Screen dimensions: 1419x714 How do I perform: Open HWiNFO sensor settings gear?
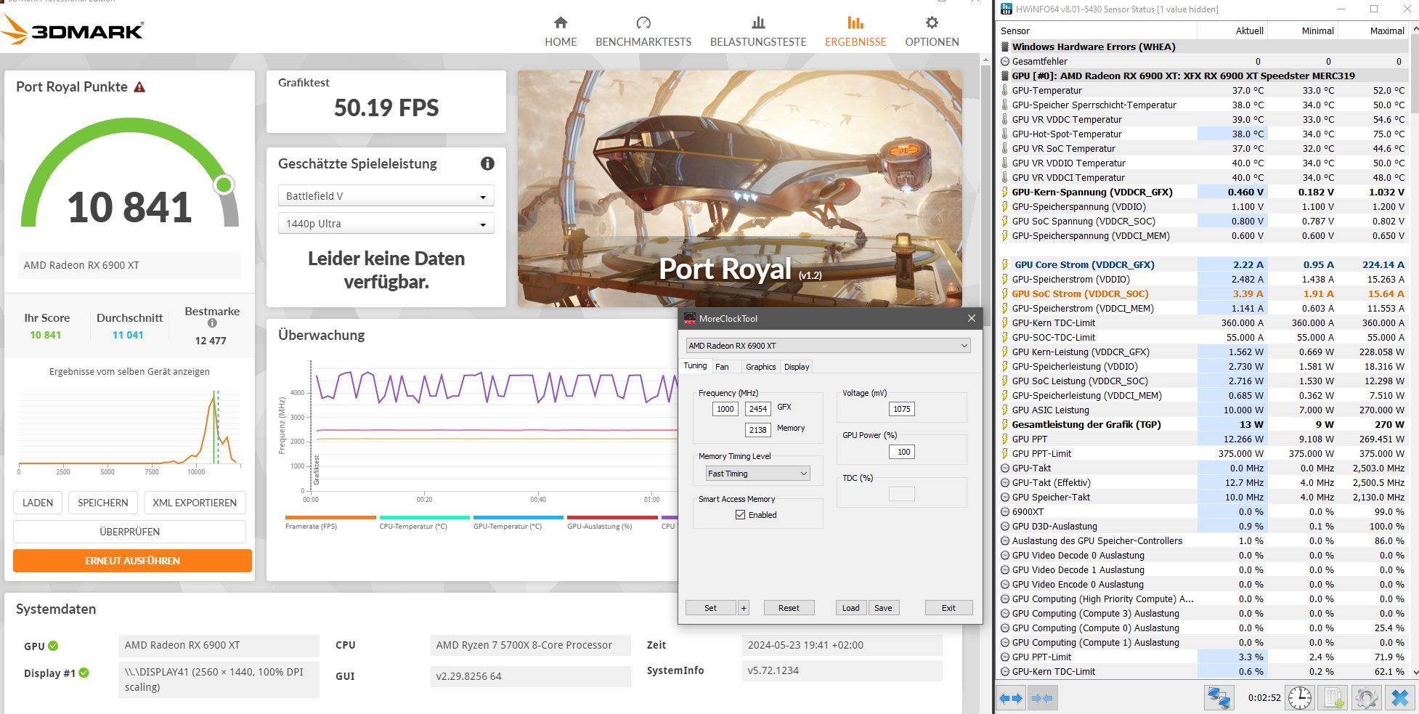coord(1366,698)
